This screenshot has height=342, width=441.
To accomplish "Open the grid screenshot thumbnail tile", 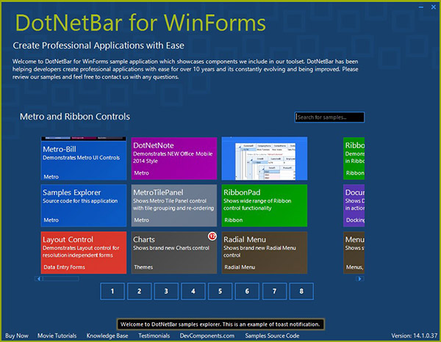I will click(265, 159).
